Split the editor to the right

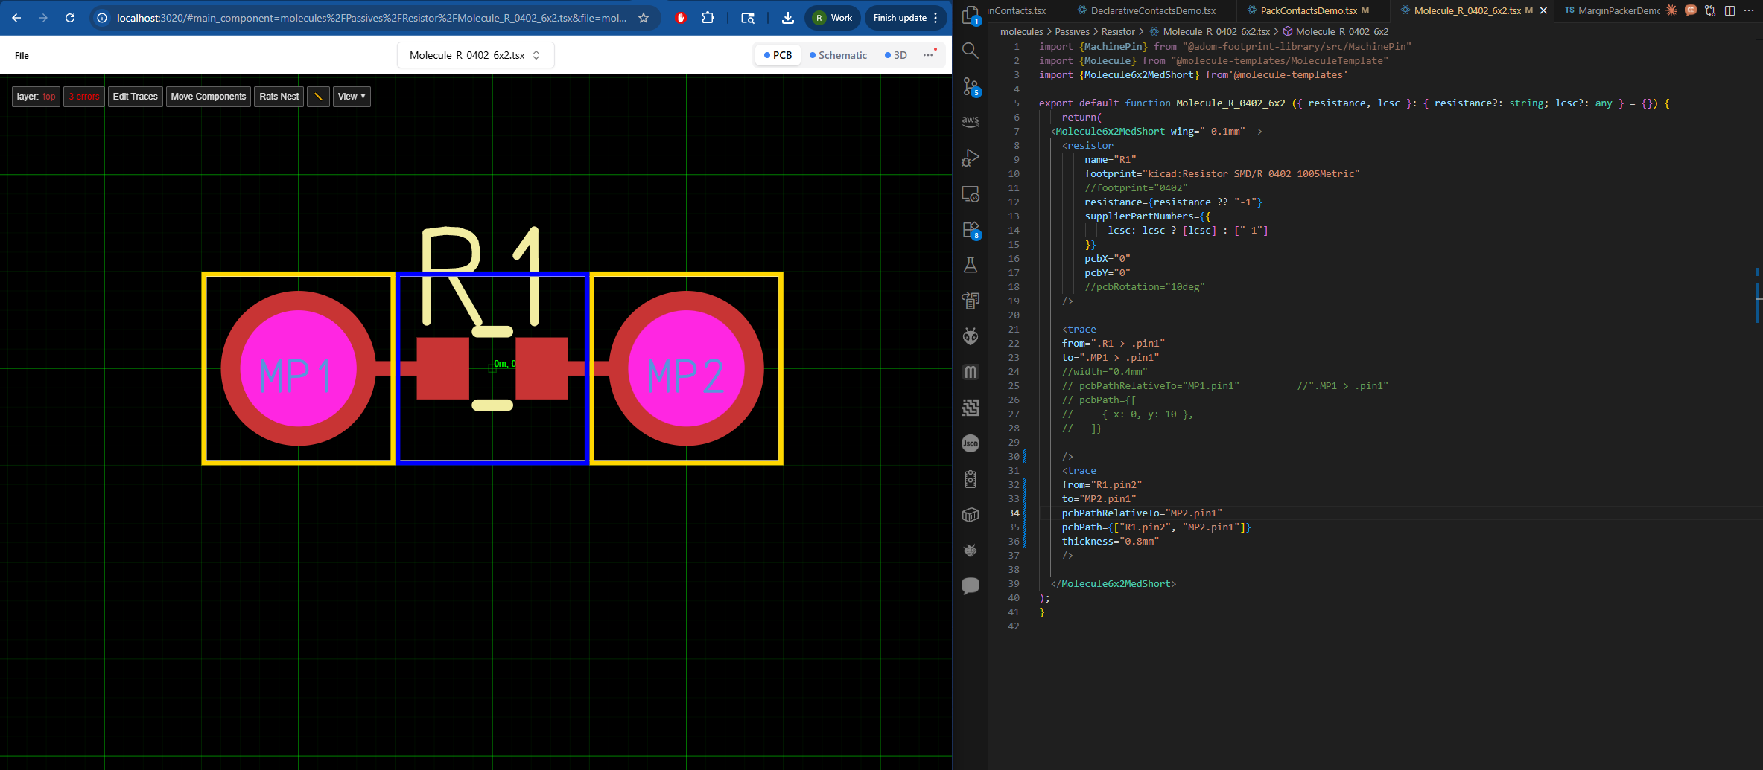pos(1729,10)
